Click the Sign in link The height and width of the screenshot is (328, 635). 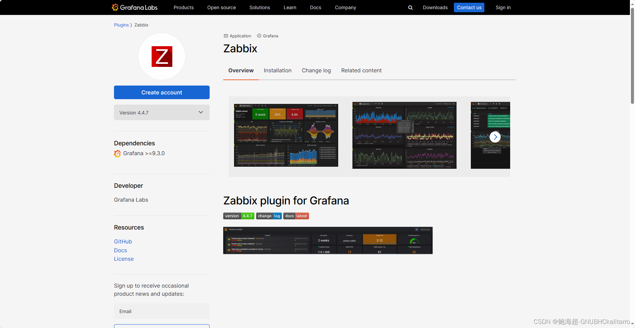click(x=503, y=7)
